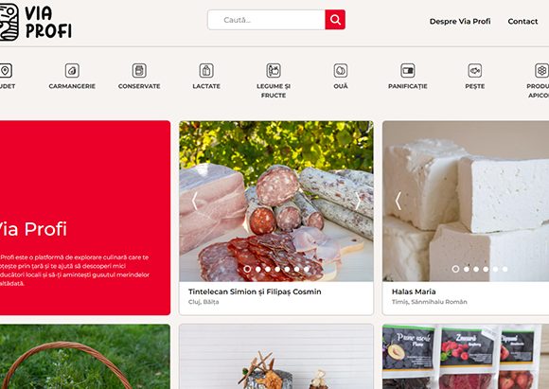The height and width of the screenshot is (389, 549).
Task: Click the Via Profi logo
Action: (x=36, y=22)
